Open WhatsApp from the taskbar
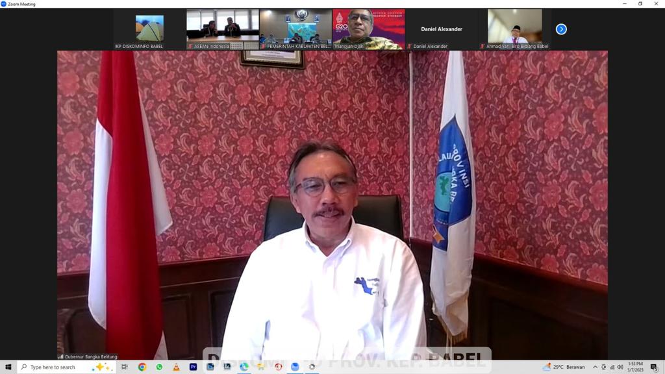Image resolution: width=665 pixels, height=374 pixels. (x=159, y=367)
